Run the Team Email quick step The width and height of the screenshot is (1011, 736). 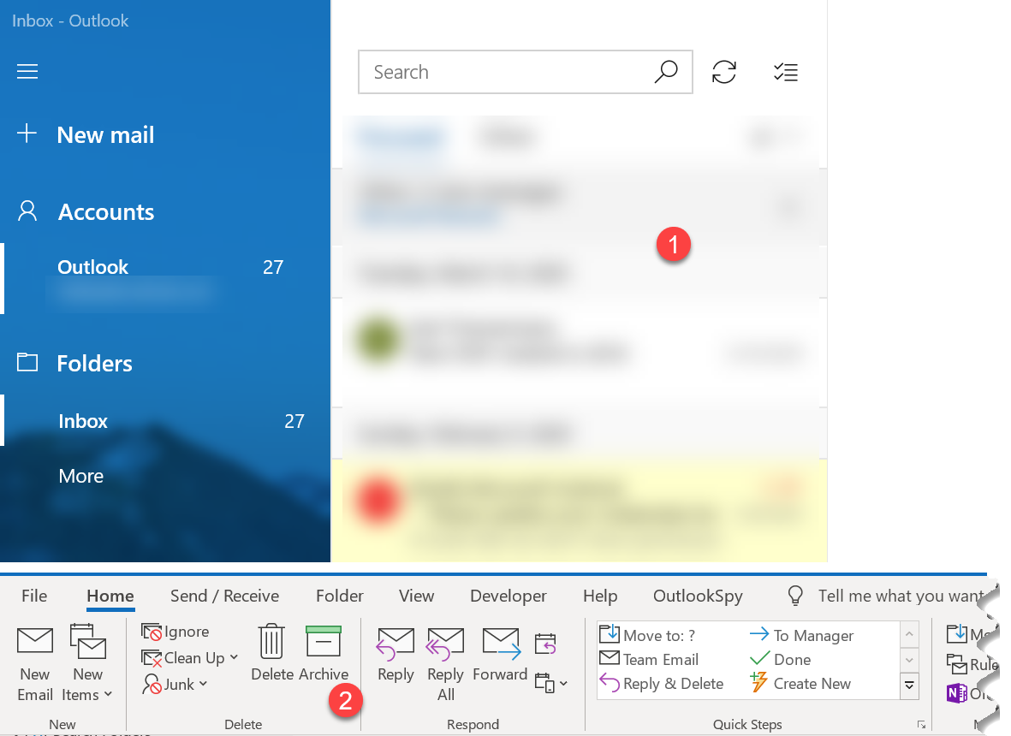coord(649,659)
